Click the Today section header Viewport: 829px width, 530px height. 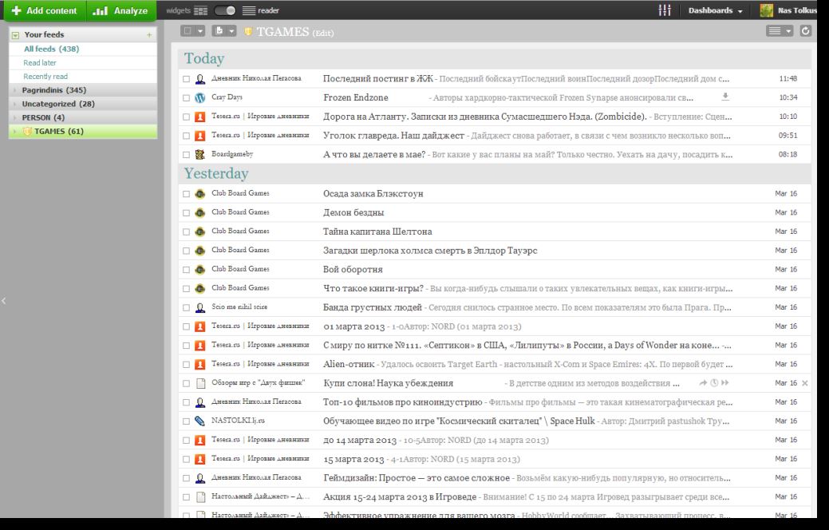[x=204, y=59]
